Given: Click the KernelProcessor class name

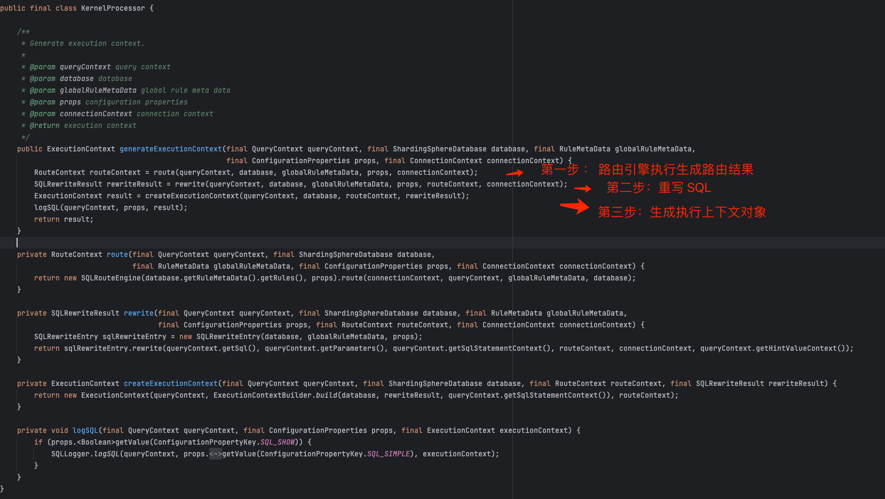Looking at the screenshot, I should coord(113,9).
